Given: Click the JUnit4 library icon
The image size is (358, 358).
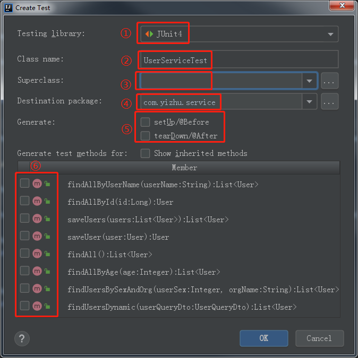Looking at the screenshot, I should tap(149, 34).
